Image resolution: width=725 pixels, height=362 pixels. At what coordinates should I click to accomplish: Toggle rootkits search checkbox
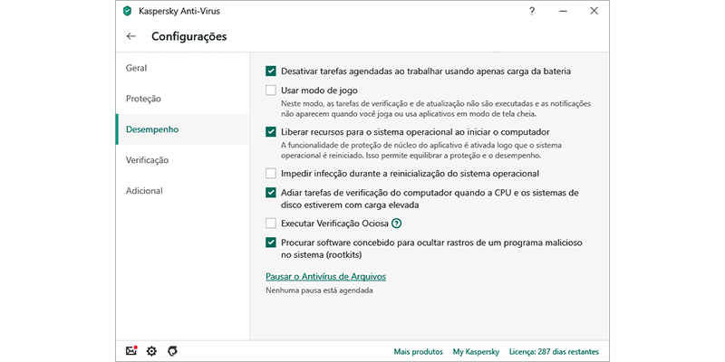click(271, 243)
